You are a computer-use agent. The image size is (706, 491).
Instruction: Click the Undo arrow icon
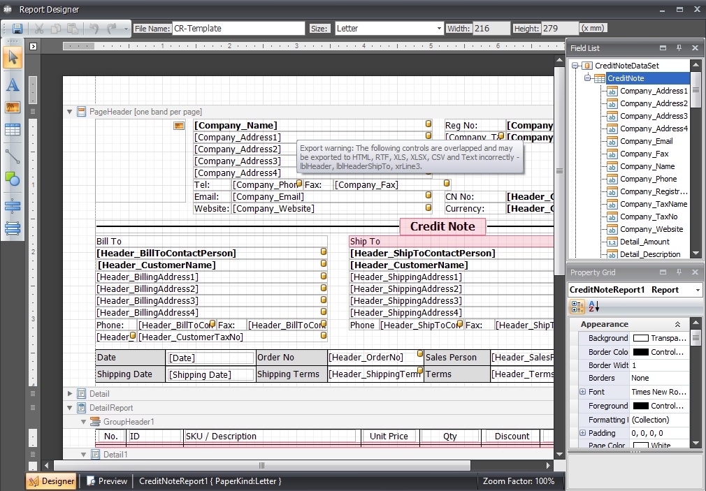(x=94, y=29)
